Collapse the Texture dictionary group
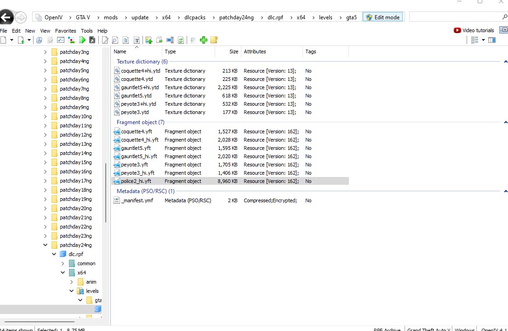Screen dimensions: 508x331 (505, 62)
